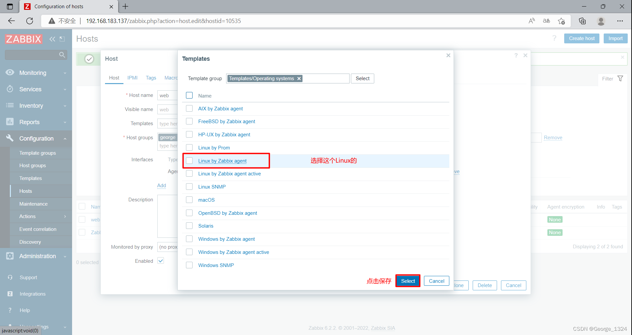Open Windows by Zabbix agent link
The width and height of the screenshot is (632, 335).
(x=226, y=239)
